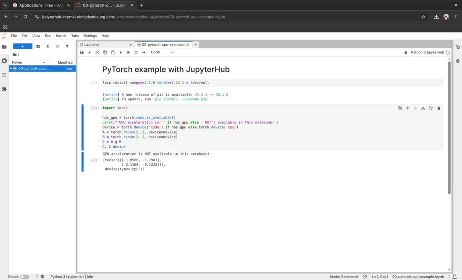Click the PyTorch example with JupyterHub heading

pyautogui.click(x=166, y=70)
